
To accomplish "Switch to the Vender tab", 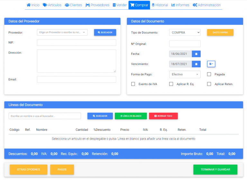I will 120,5.
